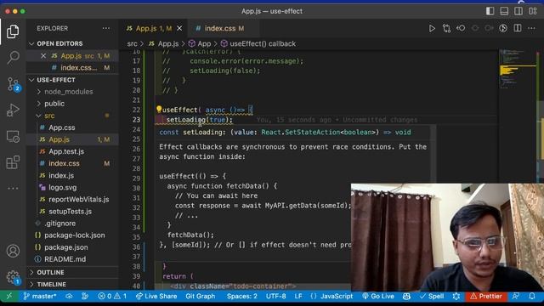This screenshot has width=544, height=306.
Task: Click the notifications bell in status bar
Action: [532, 297]
